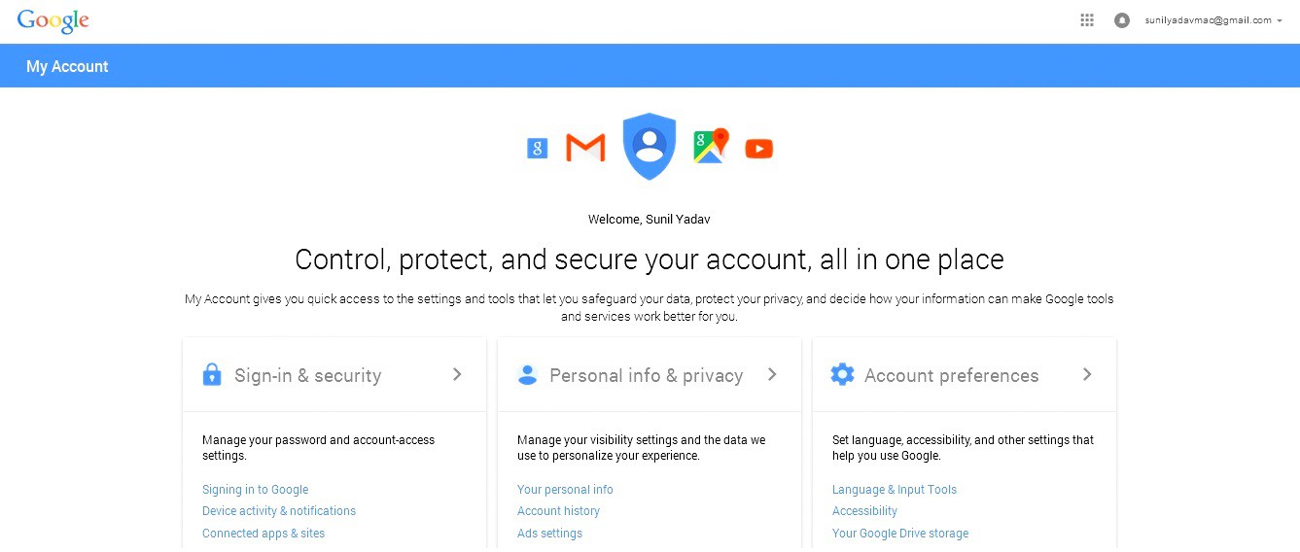1300x552 pixels.
Task: Expand the Sign-in & security chevron
Action: click(x=457, y=374)
